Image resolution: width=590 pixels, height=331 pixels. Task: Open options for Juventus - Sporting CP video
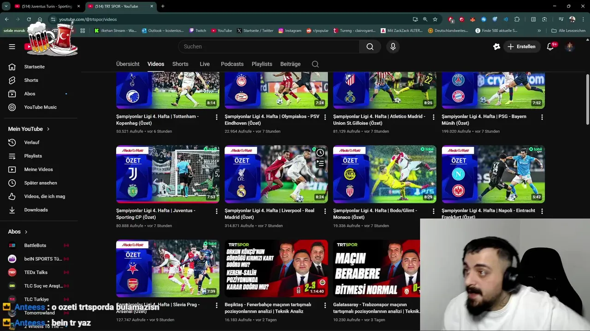(x=217, y=211)
